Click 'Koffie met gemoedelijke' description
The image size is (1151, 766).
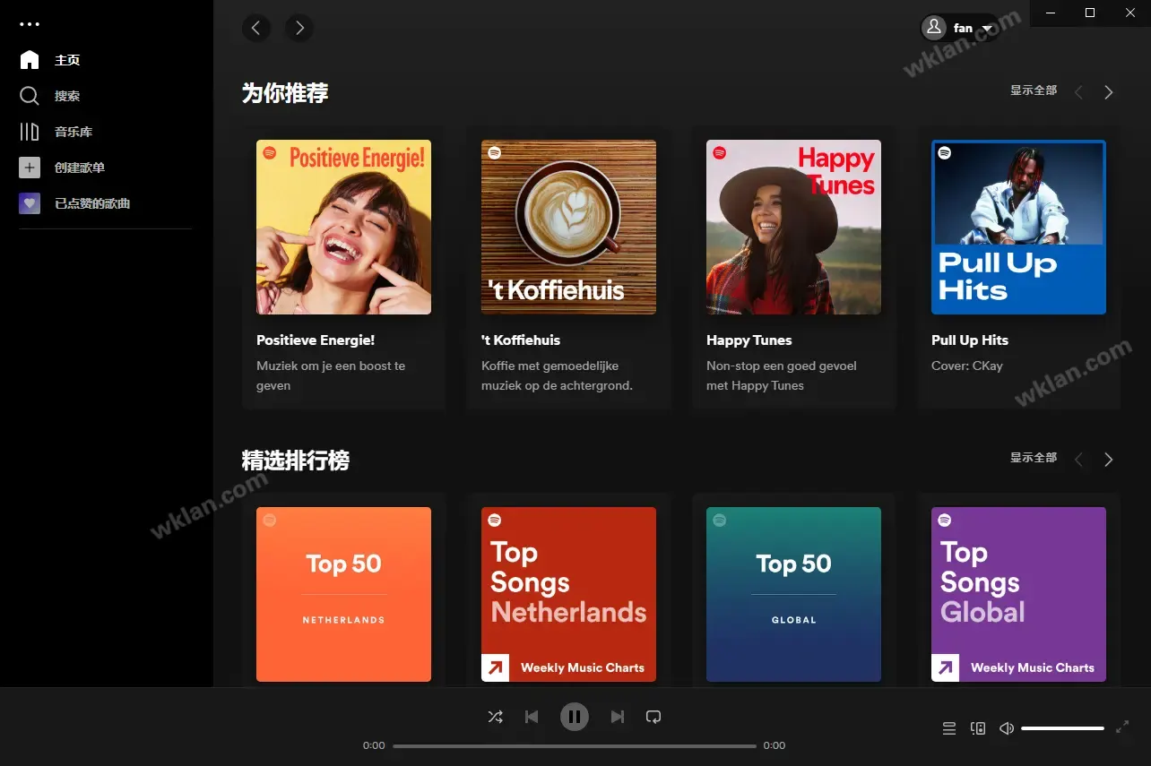[x=558, y=375]
